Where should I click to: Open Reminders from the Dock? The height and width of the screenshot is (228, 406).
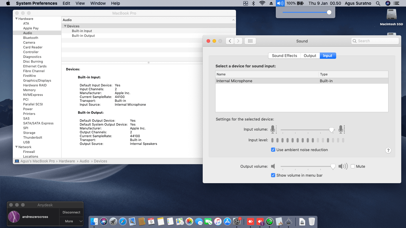(170, 221)
